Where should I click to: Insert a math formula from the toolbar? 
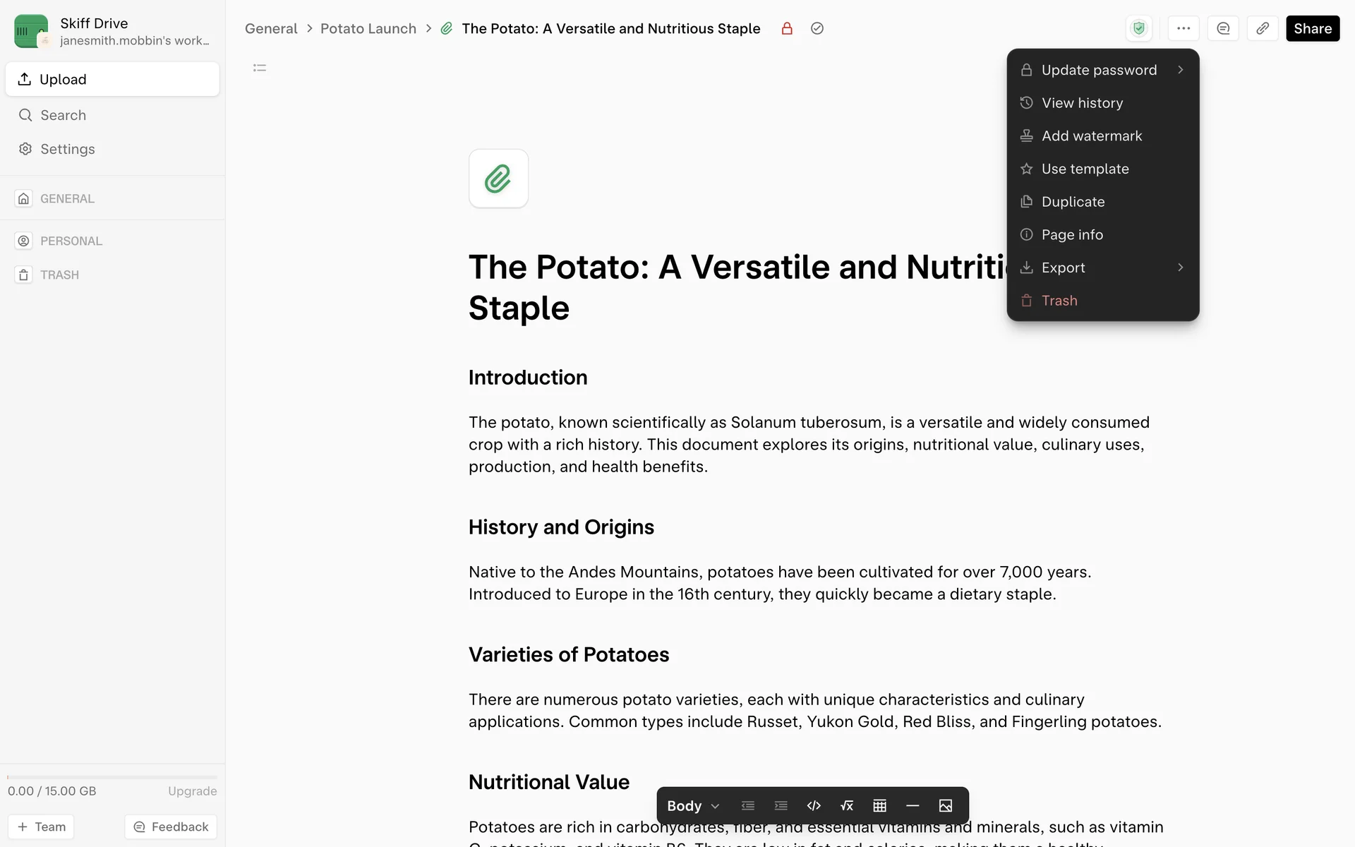847,805
